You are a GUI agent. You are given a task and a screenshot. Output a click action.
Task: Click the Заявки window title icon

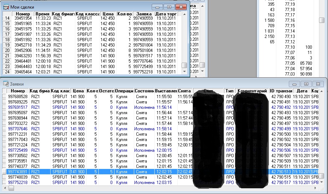6,83
